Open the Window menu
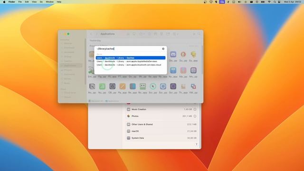This screenshot has height=171, width=304. [x=49, y=2]
